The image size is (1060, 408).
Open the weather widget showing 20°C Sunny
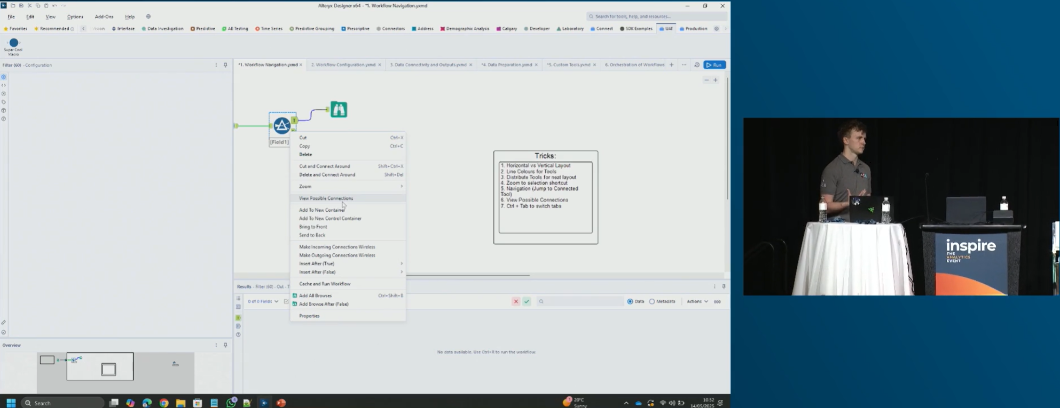coord(576,403)
